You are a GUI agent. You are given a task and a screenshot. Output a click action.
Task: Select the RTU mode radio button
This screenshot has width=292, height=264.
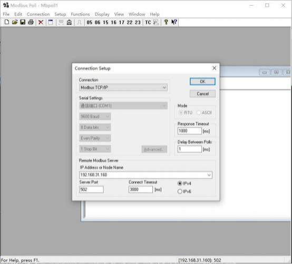180,113
